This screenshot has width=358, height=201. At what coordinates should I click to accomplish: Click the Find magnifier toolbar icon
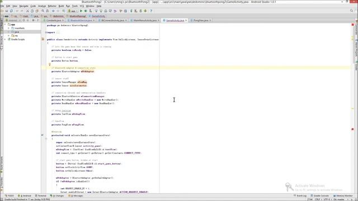click(x=43, y=11)
